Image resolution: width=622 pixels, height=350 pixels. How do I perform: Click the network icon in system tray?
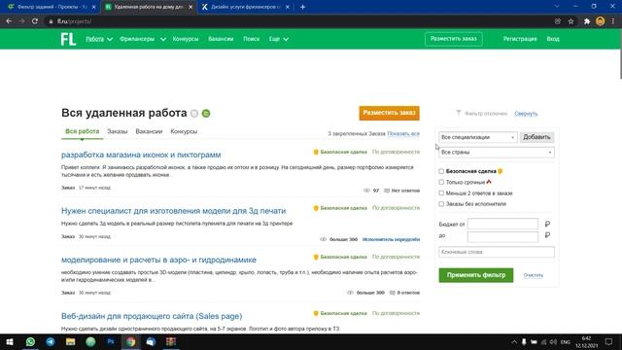pyautogui.click(x=544, y=342)
